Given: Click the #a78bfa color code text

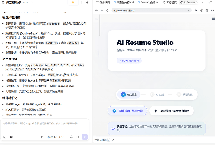Looking at the screenshot, I should (x=51, y=43).
